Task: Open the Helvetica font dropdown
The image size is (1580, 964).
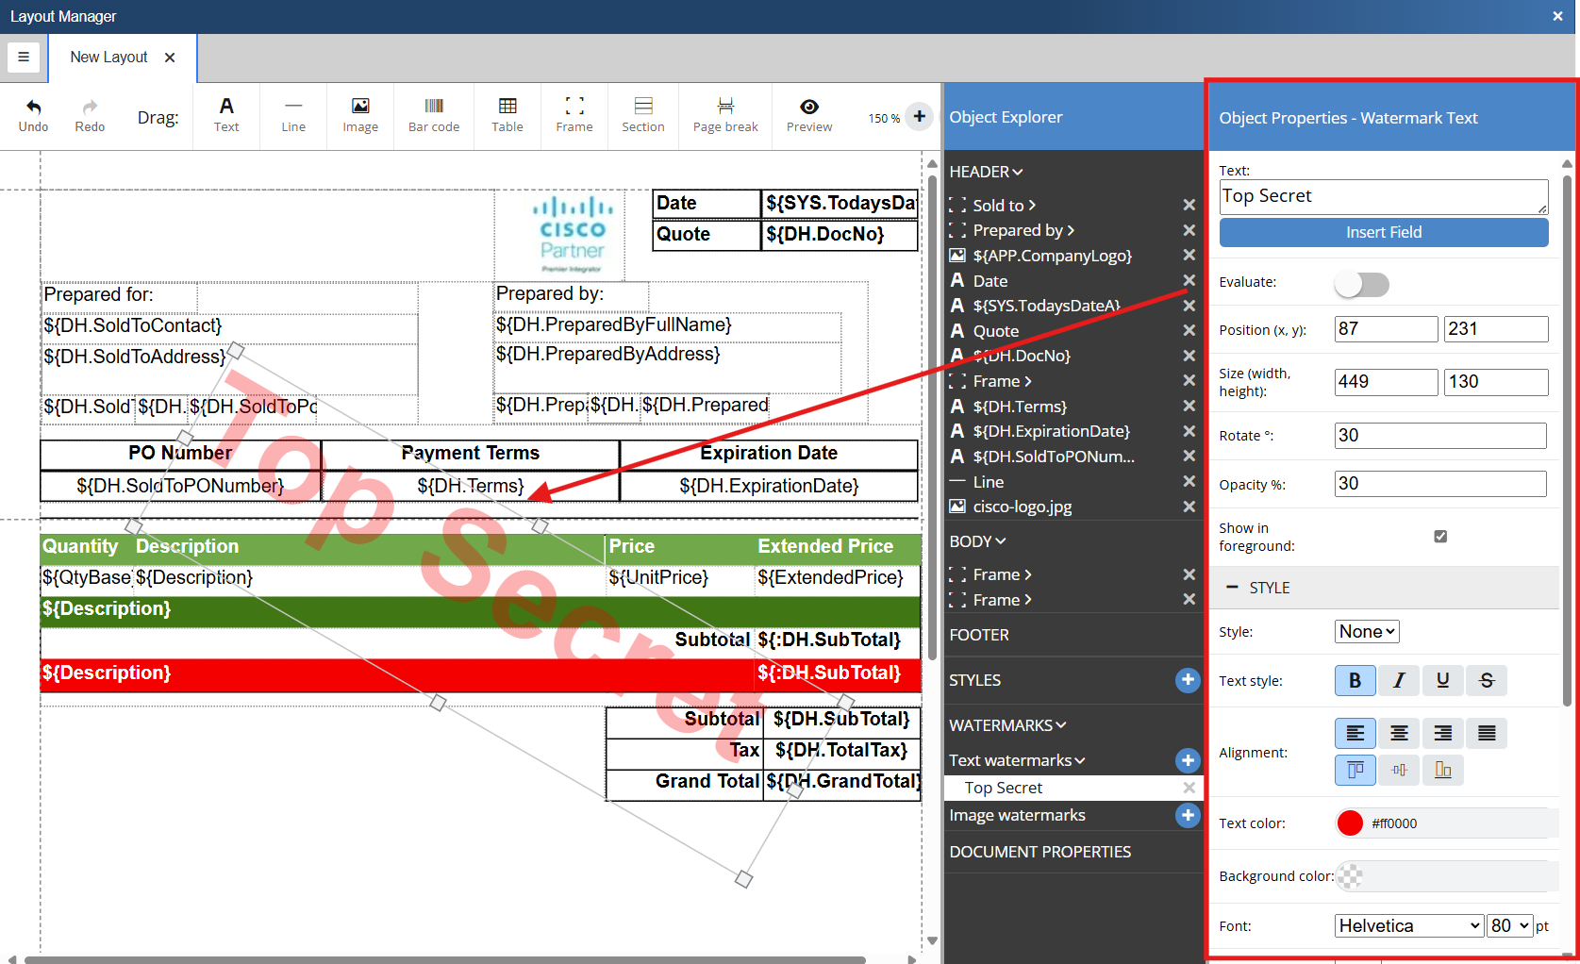Action: 1408,926
